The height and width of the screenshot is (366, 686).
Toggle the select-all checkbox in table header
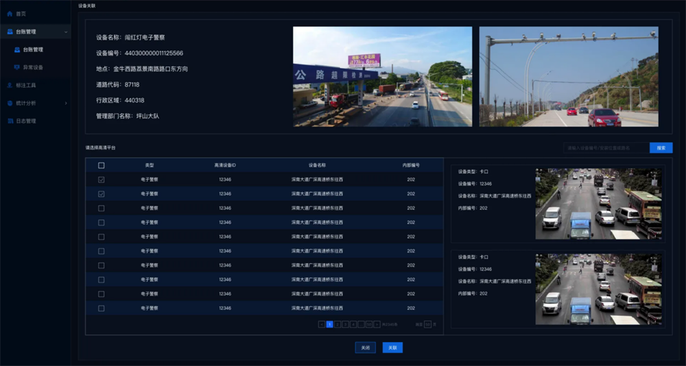102,165
